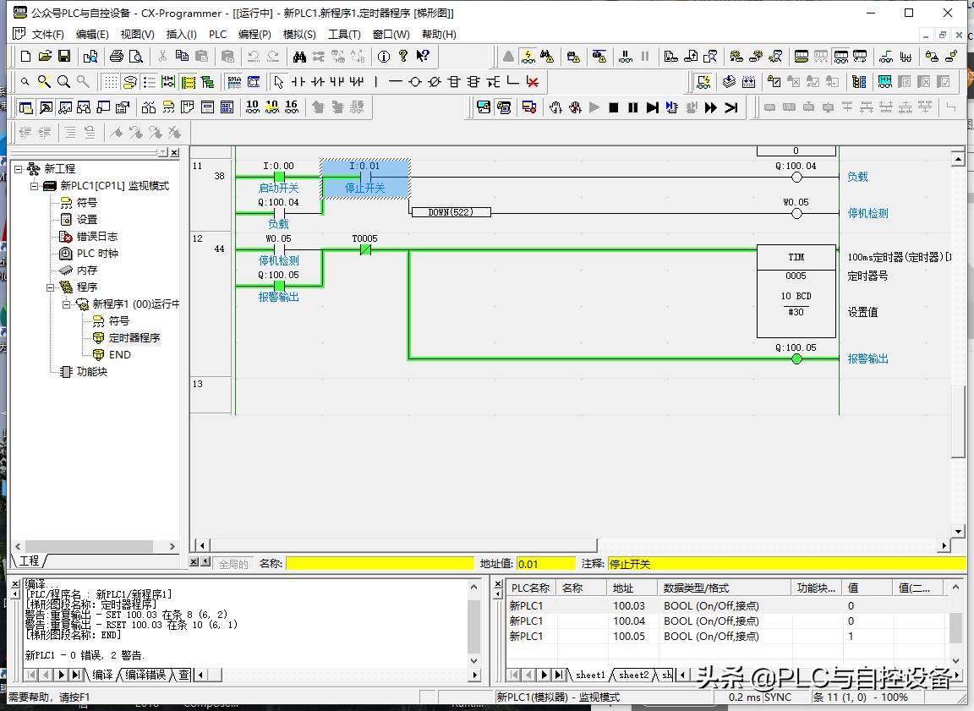Click the black Stop simulation button
This screenshot has width=974, height=711.
614,108
